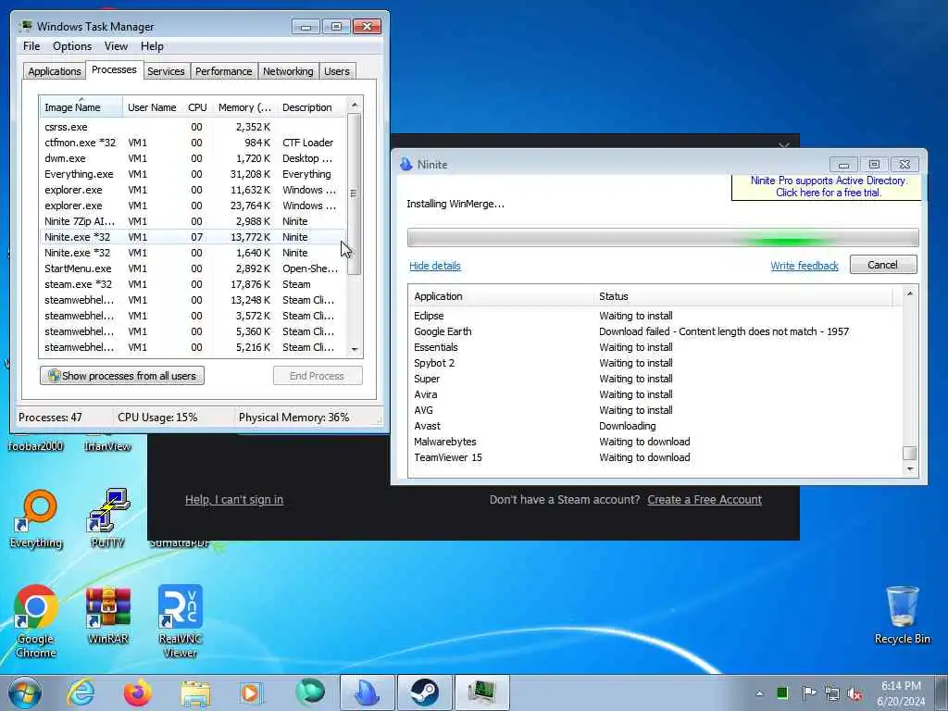948x711 pixels.
Task: Open the Recycle Bin
Action: [x=902, y=615]
